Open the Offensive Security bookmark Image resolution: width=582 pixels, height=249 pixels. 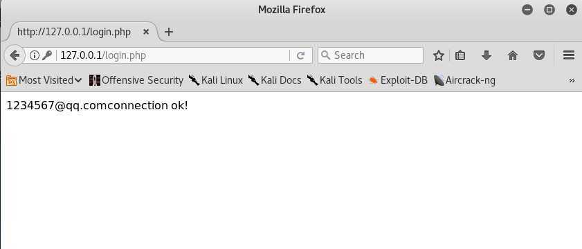[136, 80]
